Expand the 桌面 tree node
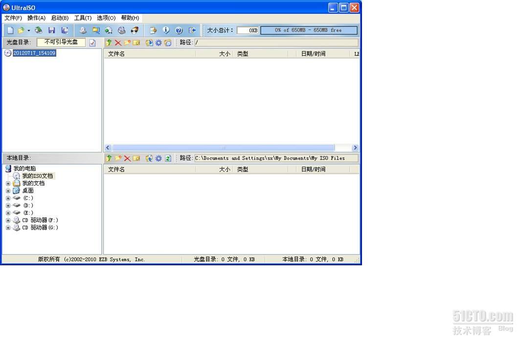 8,191
